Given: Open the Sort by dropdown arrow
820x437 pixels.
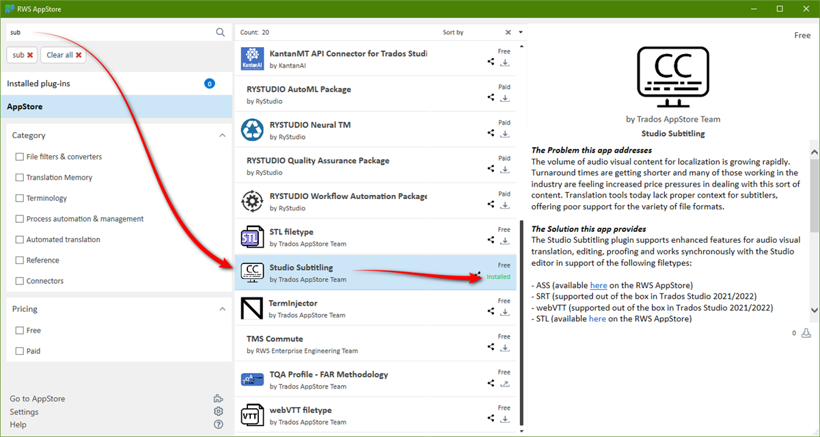Looking at the screenshot, I should (521, 32).
